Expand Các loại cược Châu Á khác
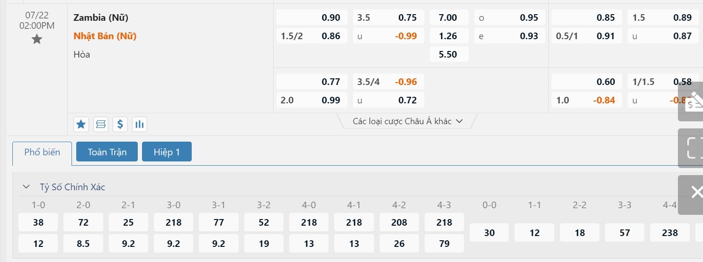Image resolution: width=703 pixels, height=262 pixels. pyautogui.click(x=408, y=121)
